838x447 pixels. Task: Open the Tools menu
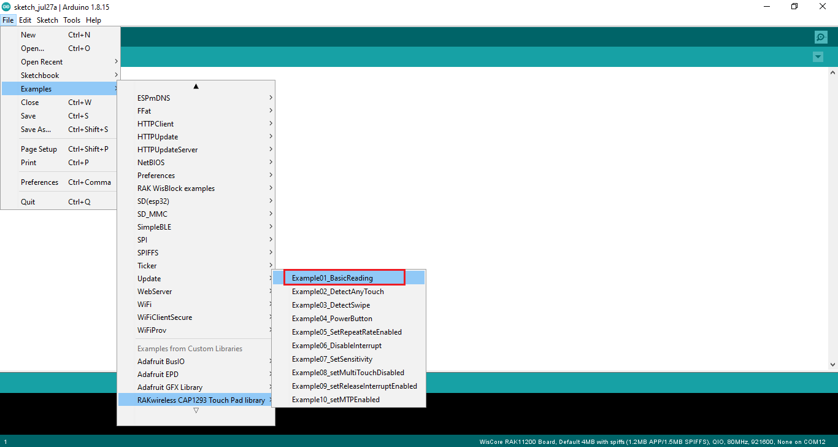[72, 20]
